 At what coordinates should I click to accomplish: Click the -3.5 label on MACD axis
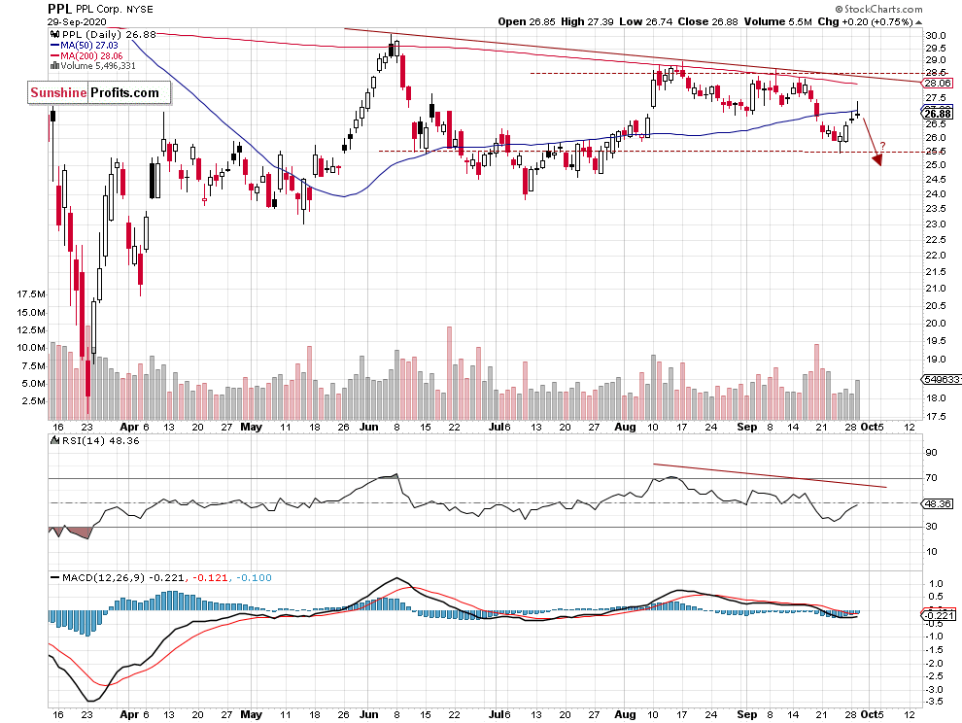coord(935,702)
